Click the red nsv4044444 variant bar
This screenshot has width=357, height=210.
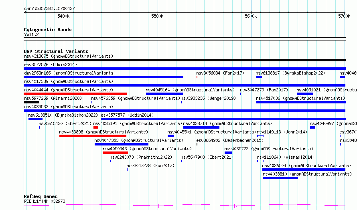click(75, 94)
